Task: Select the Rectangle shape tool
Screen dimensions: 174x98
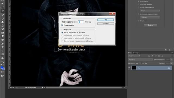Action: pyautogui.click(x=2, y=54)
